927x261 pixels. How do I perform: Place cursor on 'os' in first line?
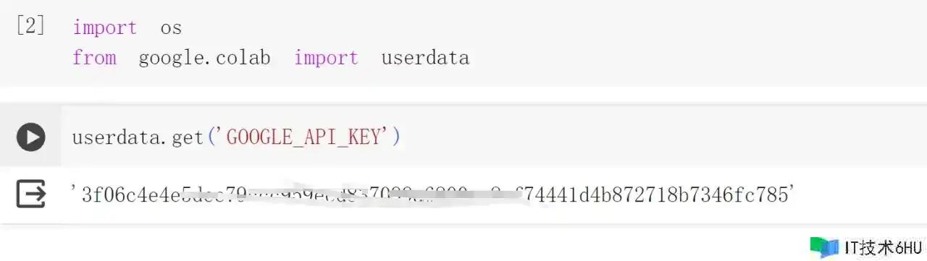171,28
